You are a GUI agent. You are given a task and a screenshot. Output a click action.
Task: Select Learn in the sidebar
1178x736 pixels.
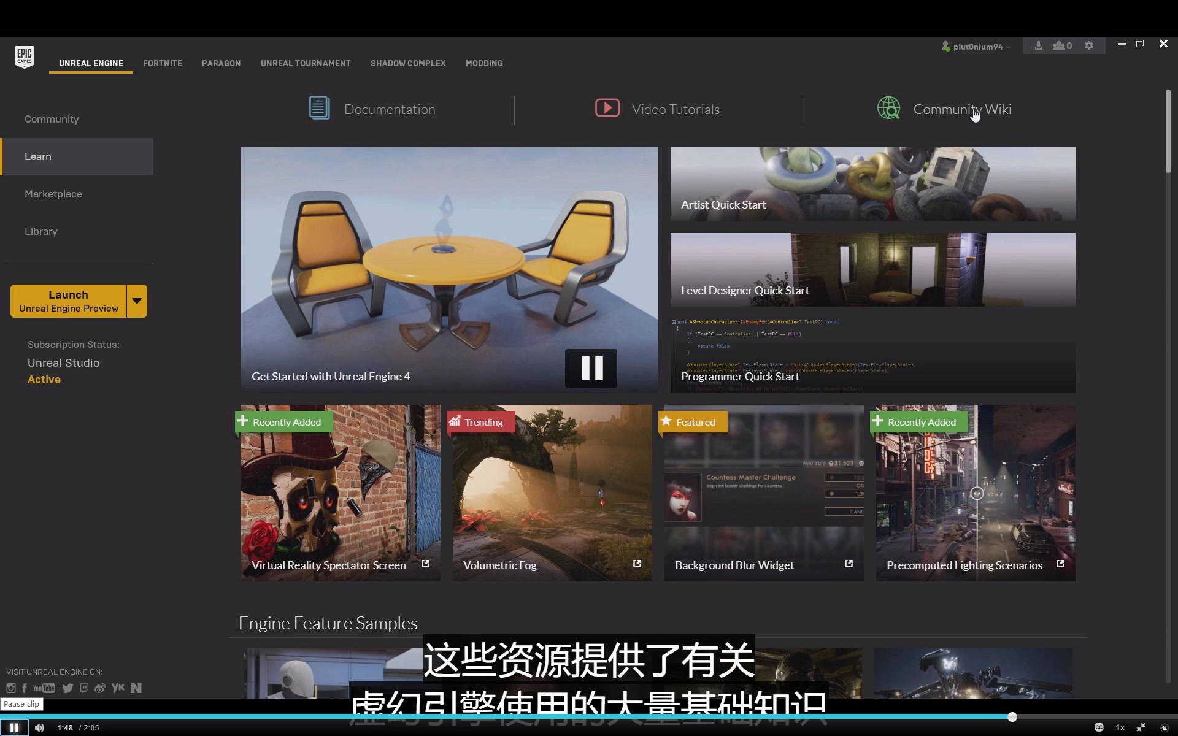[x=77, y=156]
